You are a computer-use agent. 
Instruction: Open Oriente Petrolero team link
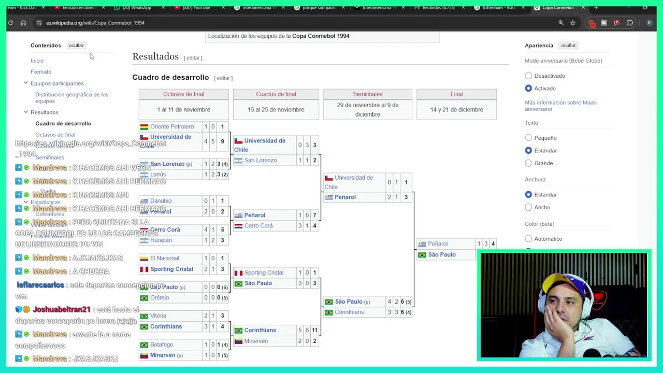[172, 127]
